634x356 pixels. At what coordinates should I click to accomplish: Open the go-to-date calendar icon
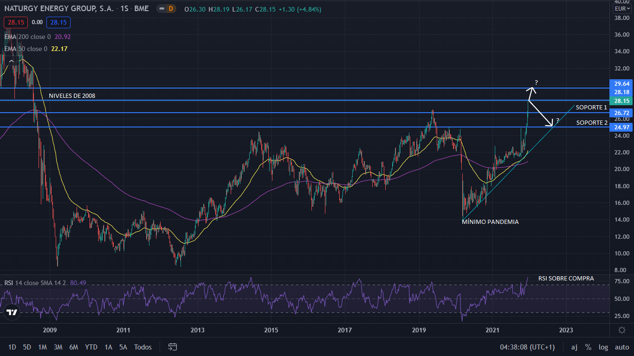[173, 347]
